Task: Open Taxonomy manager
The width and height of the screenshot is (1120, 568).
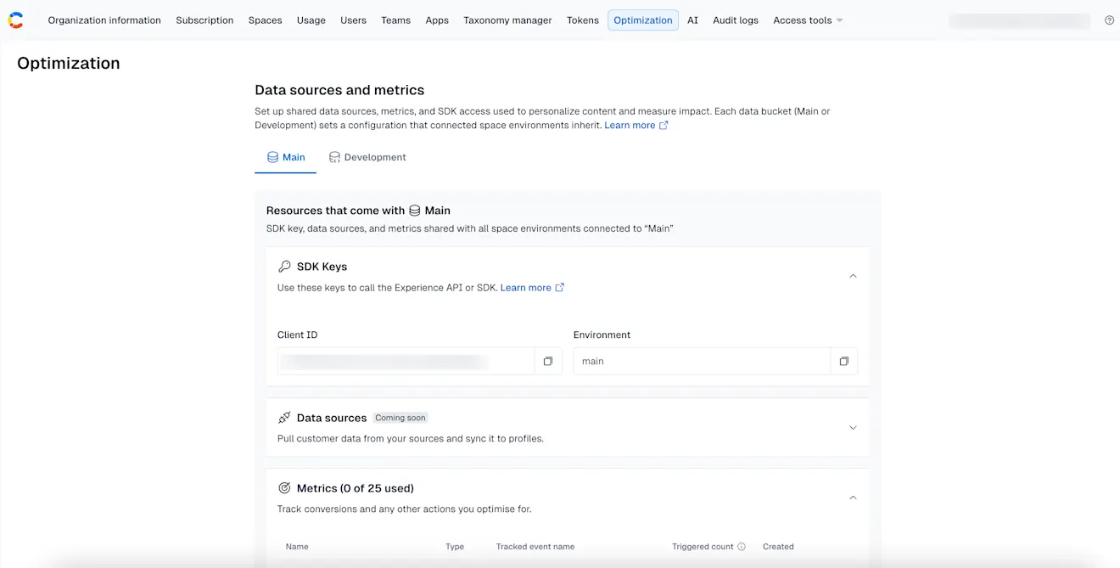Action: click(x=507, y=20)
